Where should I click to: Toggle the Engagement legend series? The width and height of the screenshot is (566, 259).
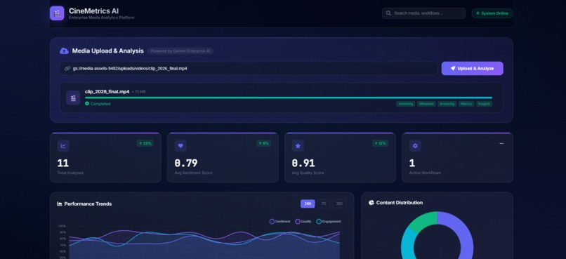pos(329,222)
